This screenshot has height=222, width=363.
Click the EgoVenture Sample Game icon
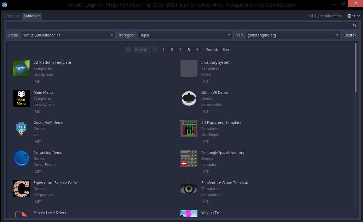tap(21, 189)
